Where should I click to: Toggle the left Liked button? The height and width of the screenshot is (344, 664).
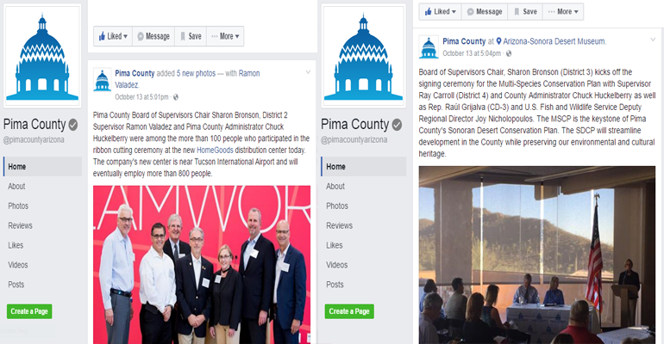click(113, 36)
